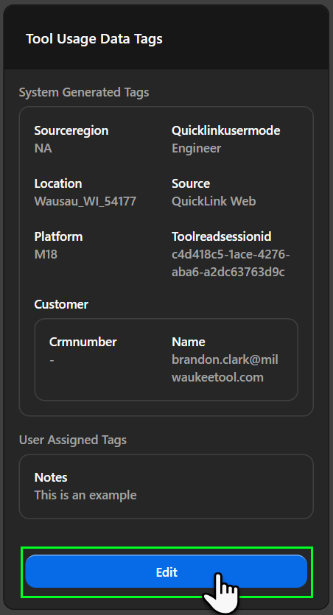Click the Sourceregion NA value
The image size is (333, 615).
43,148
